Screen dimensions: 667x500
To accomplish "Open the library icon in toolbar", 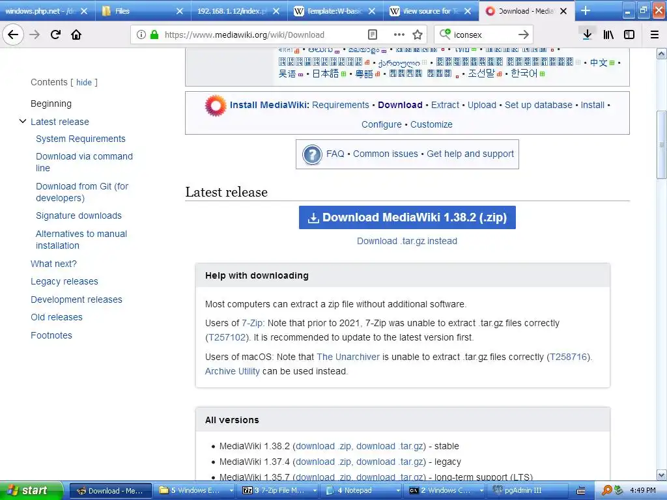I will 608,35.
